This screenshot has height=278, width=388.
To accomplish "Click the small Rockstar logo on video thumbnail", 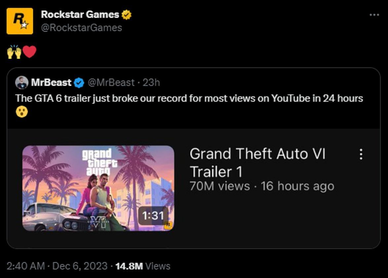I will pyautogui.click(x=168, y=225).
